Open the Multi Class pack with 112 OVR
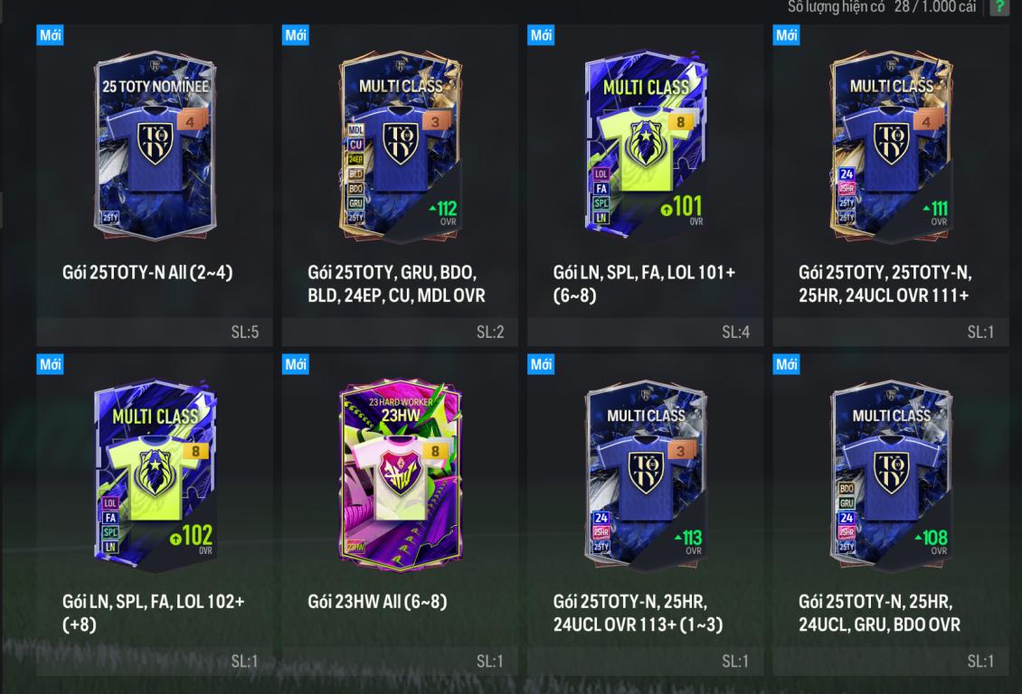This screenshot has height=694, width=1022. [400, 145]
